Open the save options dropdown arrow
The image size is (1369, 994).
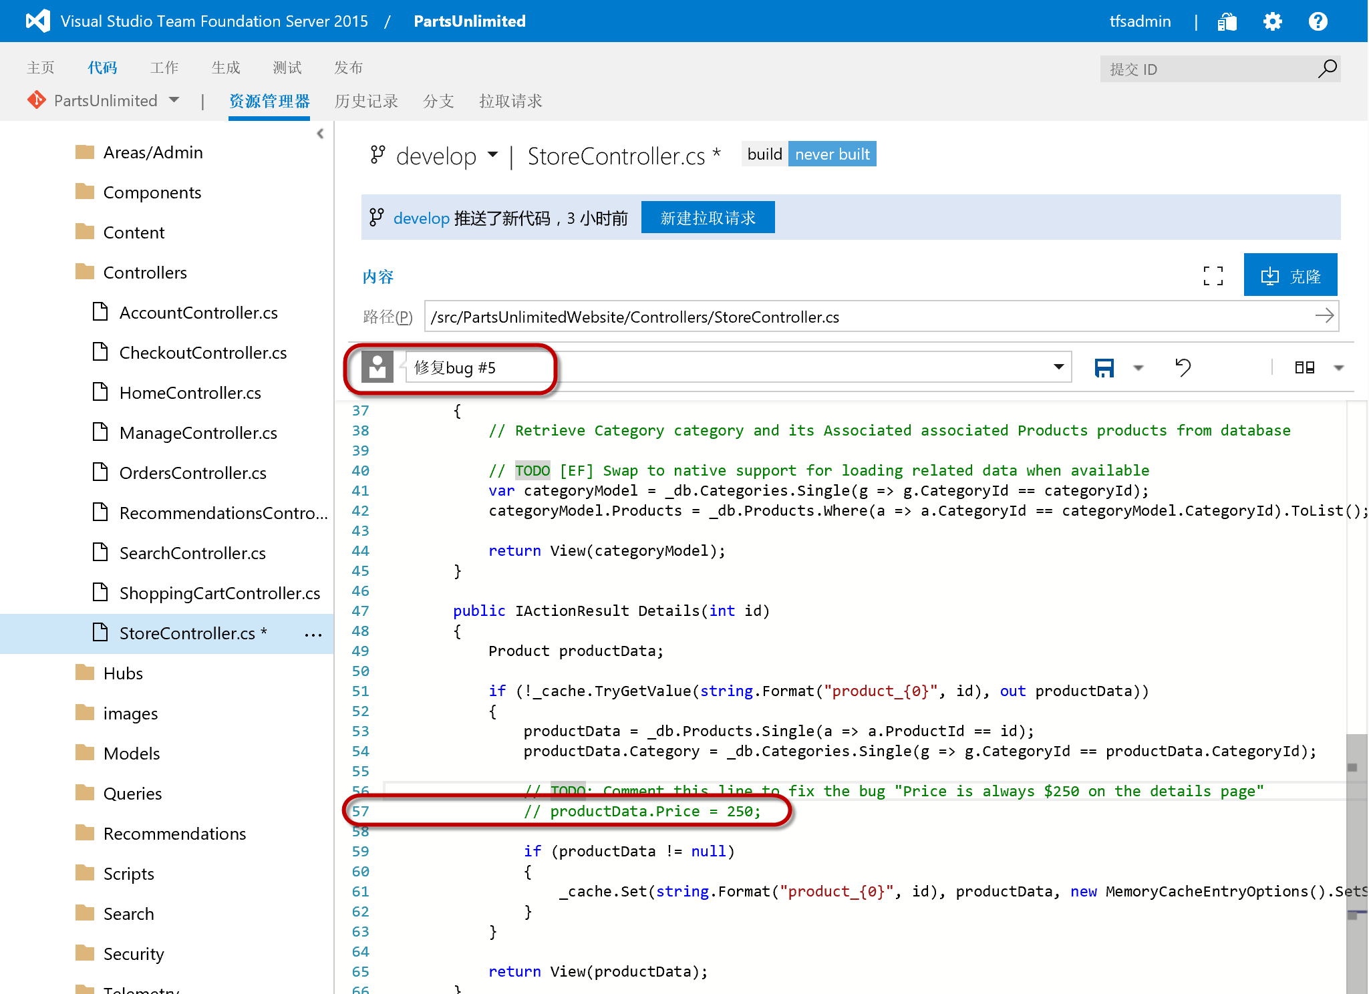coord(1138,367)
